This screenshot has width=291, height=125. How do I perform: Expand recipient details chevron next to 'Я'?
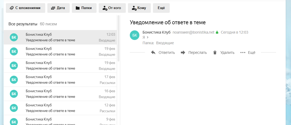(147, 38)
